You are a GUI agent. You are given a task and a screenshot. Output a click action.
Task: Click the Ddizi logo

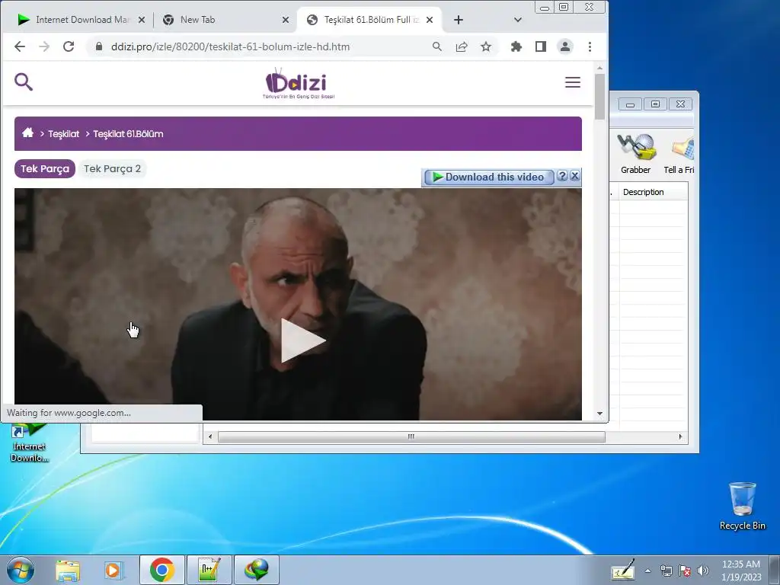click(x=299, y=83)
